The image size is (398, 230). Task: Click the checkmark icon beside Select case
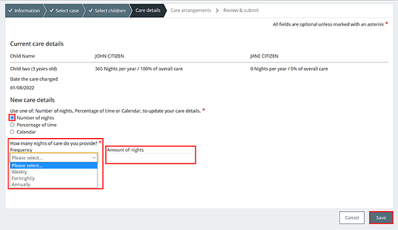[x=51, y=10]
